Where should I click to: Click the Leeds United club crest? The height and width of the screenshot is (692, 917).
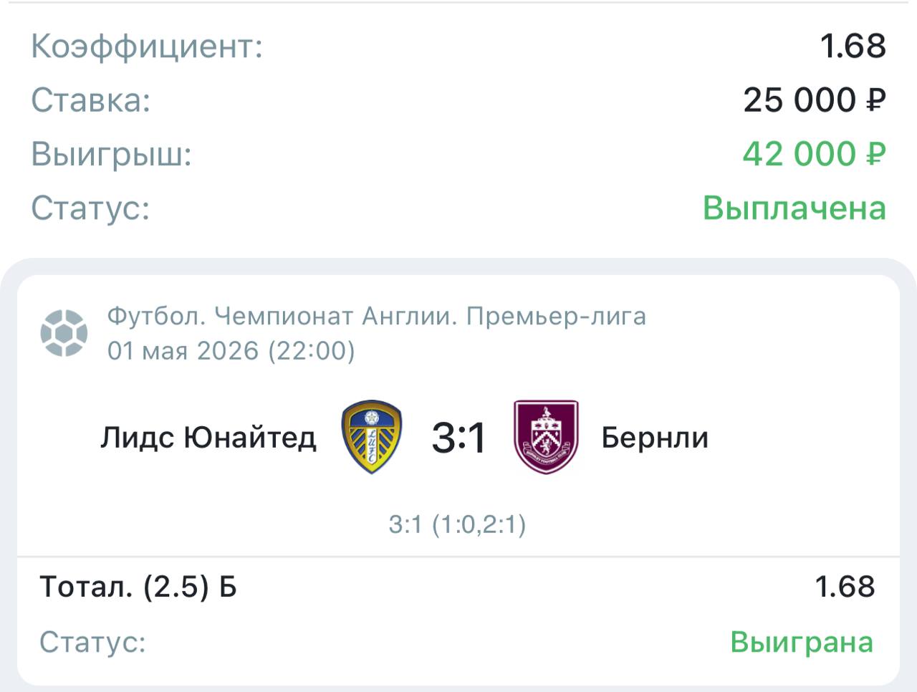tap(372, 437)
